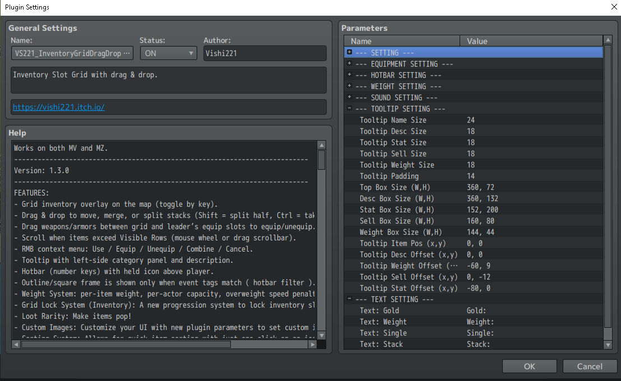Click the Help vertical scrollbar thumb
Viewport: 621px width, 381px height.
pyautogui.click(x=322, y=160)
